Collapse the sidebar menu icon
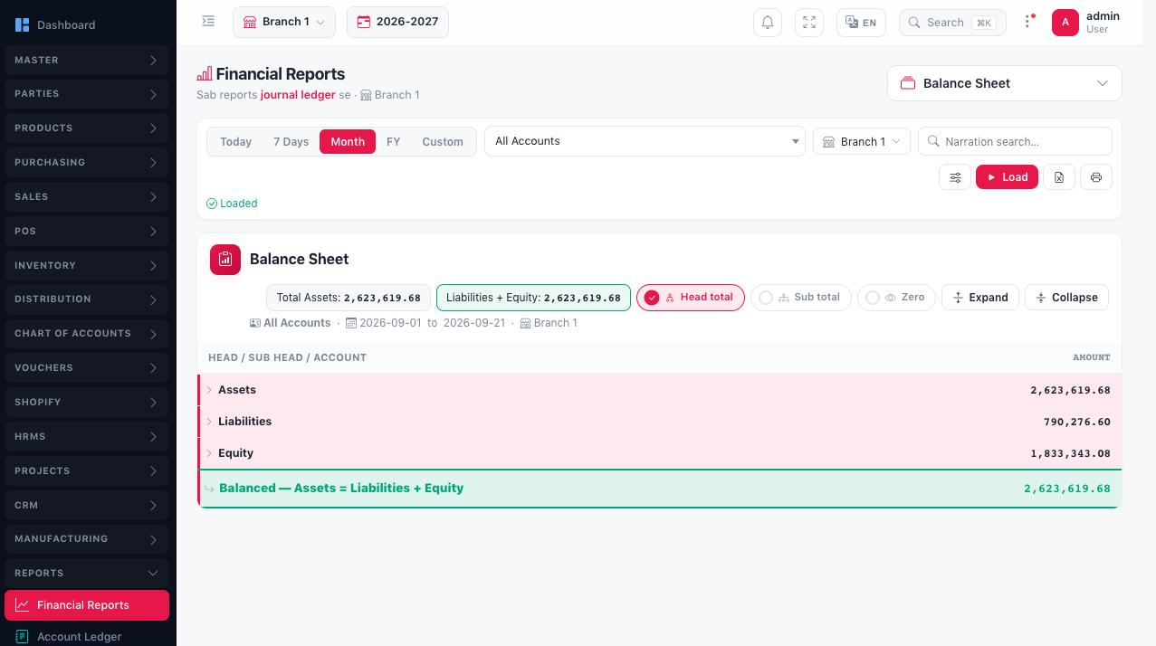 click(x=208, y=22)
